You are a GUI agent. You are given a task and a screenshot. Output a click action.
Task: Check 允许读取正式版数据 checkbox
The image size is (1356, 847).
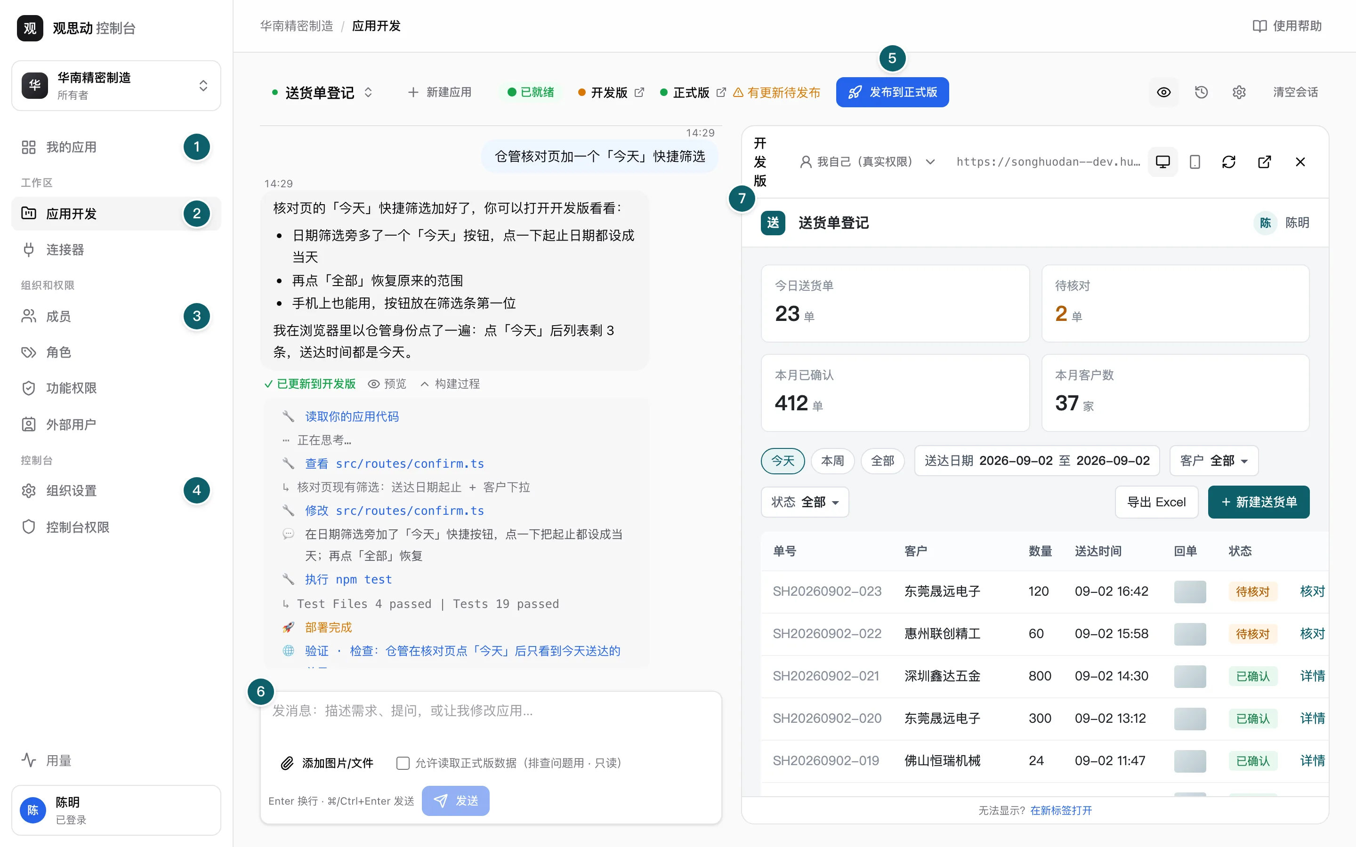[x=402, y=763]
